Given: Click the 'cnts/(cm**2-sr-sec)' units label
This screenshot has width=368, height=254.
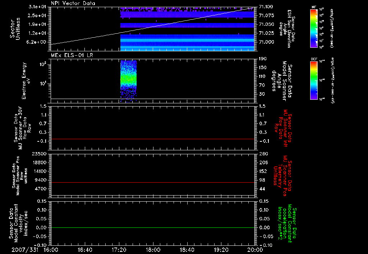Looking at the screenshot, I should click(332, 28).
